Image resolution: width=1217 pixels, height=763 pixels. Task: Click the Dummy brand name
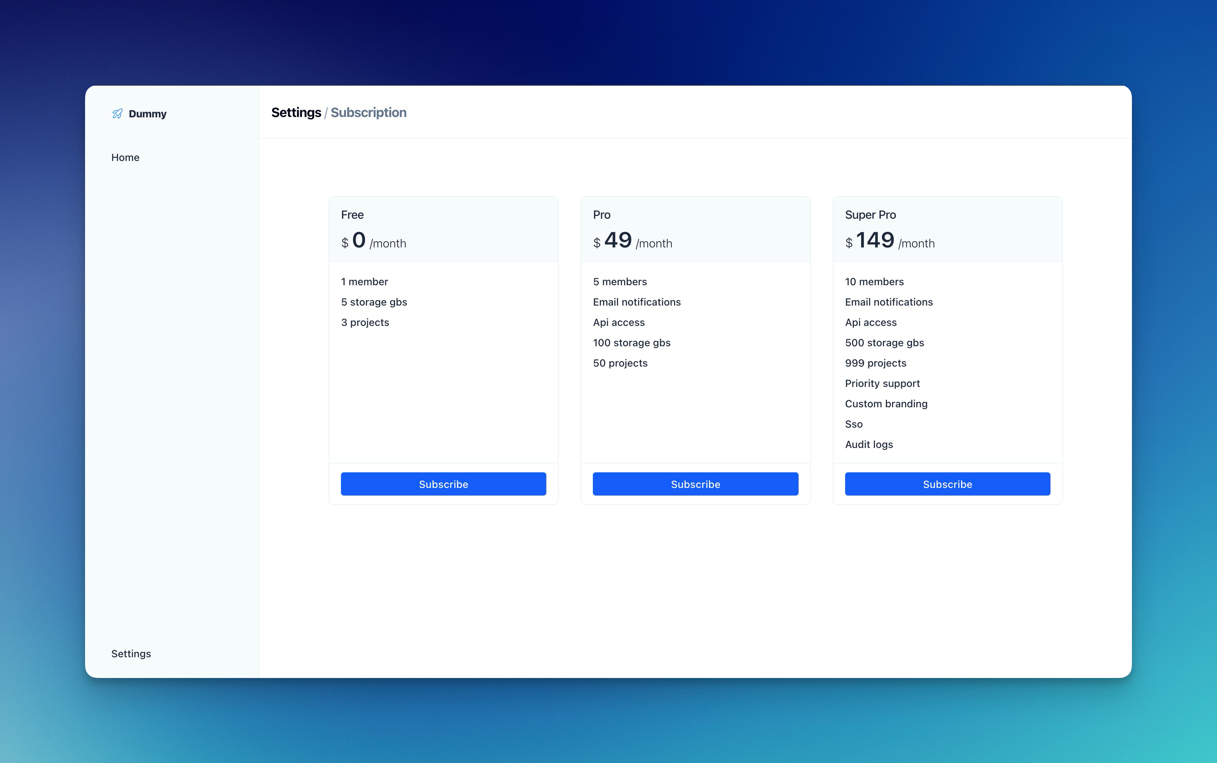[147, 114]
